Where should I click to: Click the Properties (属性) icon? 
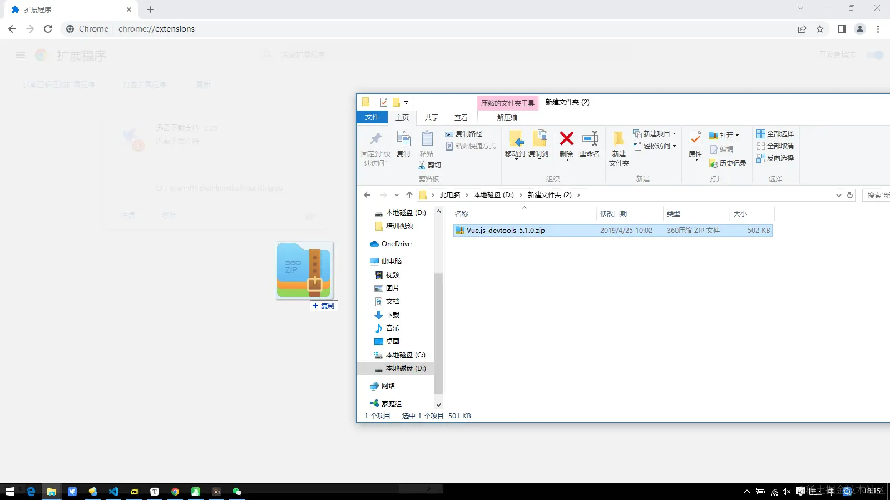pos(695,139)
